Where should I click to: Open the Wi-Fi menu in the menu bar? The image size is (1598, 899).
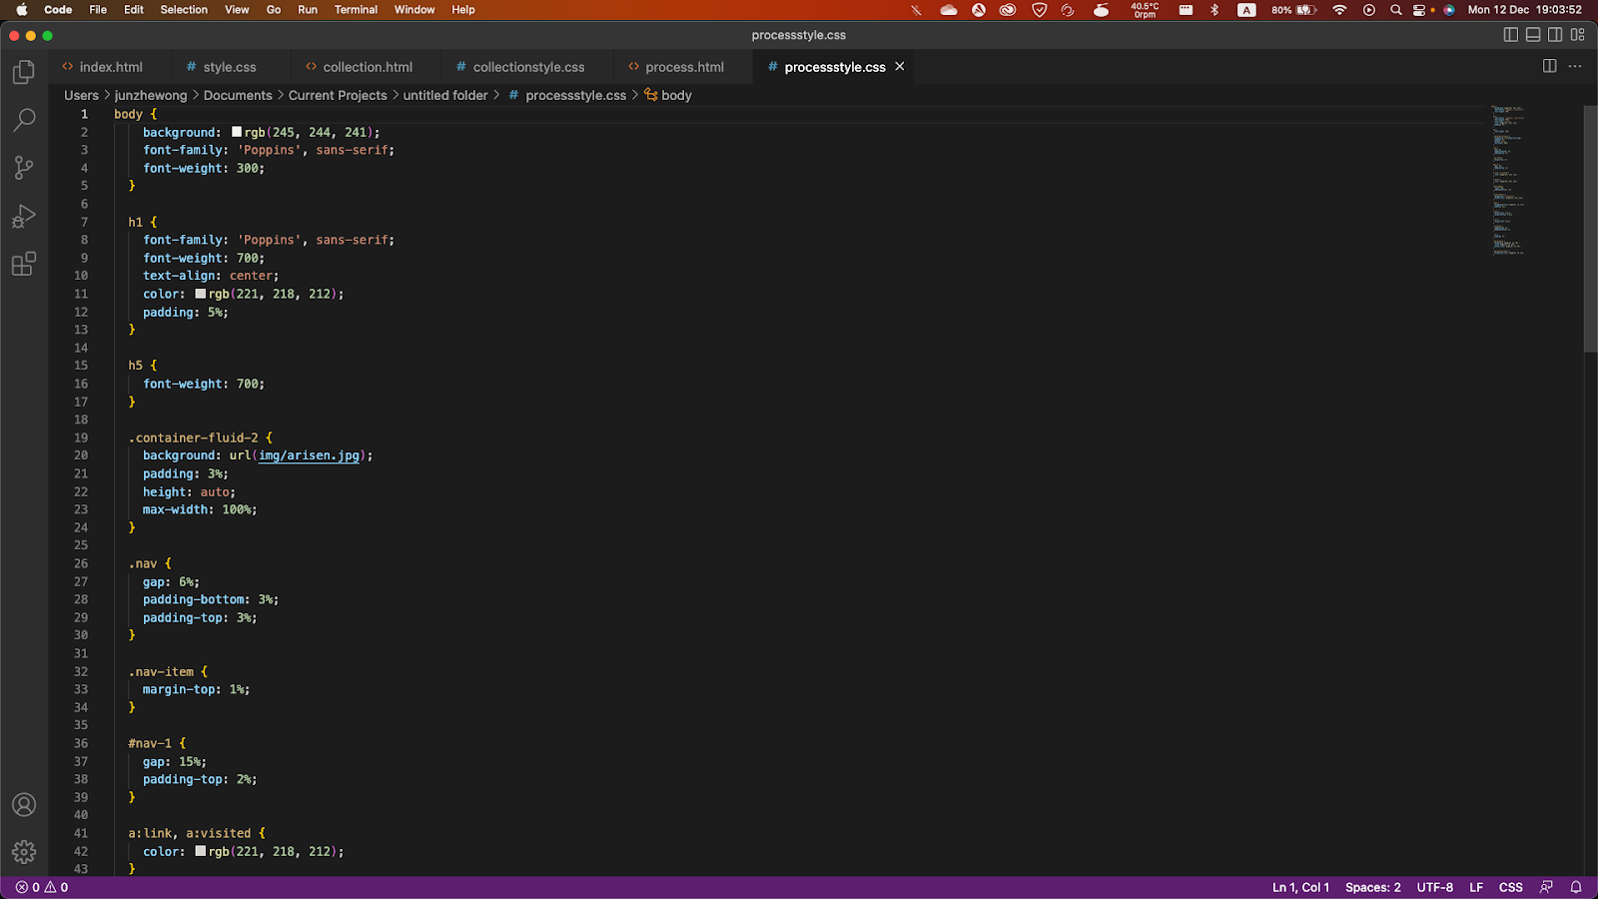[x=1339, y=10]
